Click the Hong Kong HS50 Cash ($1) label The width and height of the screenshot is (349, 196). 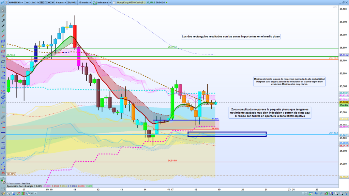131,2
